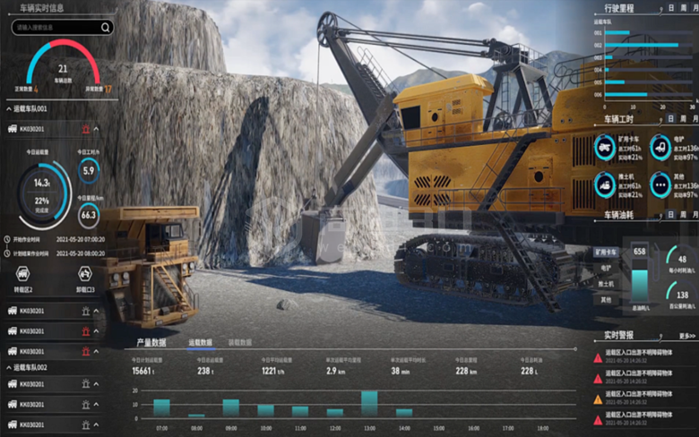Screen dimensions: 699x437
Task: Collapse the 运载车队001 fleet group
Action: click(9, 108)
